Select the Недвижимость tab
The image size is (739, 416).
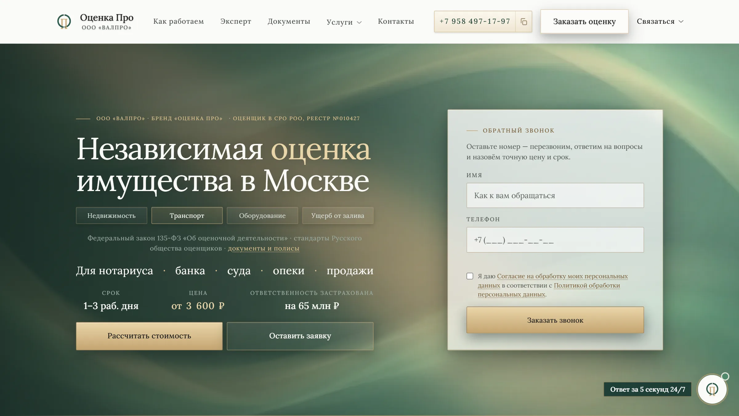(x=111, y=215)
